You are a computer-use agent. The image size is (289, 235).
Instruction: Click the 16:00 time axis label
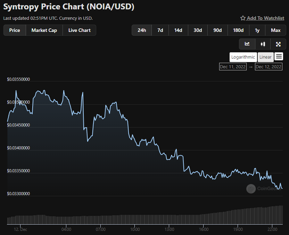(x=204, y=229)
